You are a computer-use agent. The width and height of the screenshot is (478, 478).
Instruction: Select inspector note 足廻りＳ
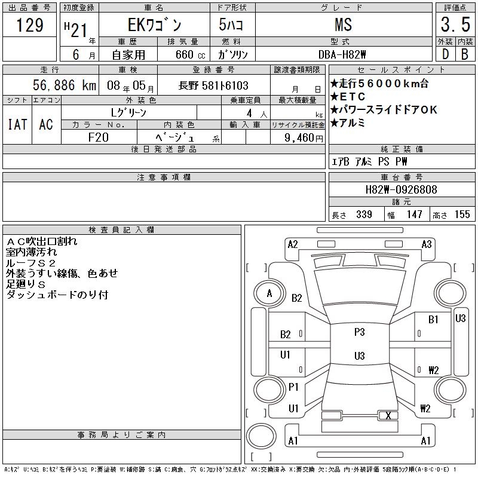[x=26, y=284]
